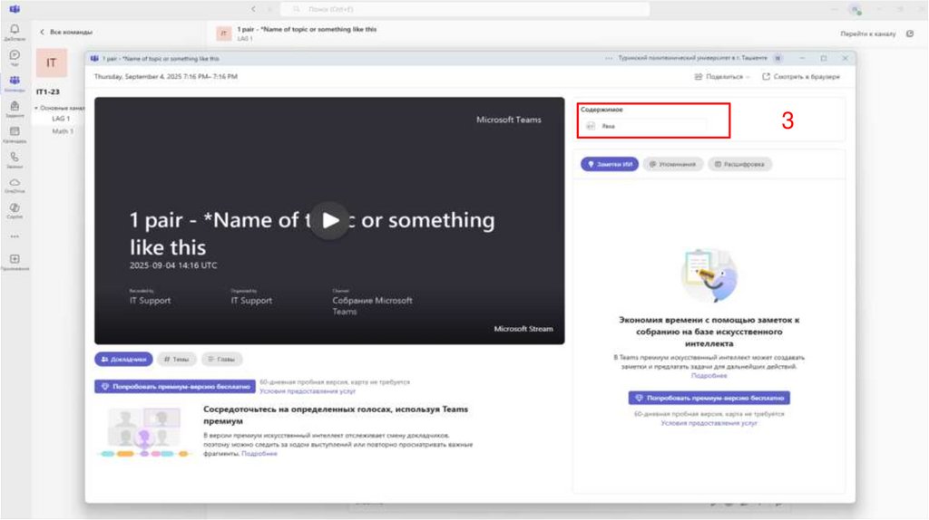Play the meeting recording video
Image resolution: width=929 pixels, height=520 pixels.
click(x=329, y=221)
